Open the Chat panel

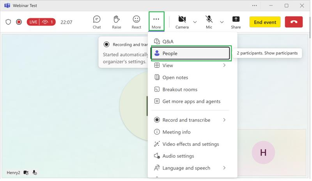(97, 22)
